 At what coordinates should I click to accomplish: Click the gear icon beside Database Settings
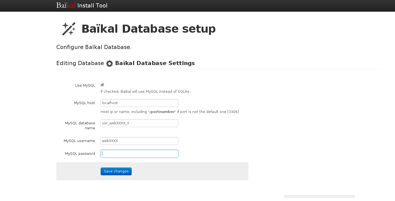109,63
